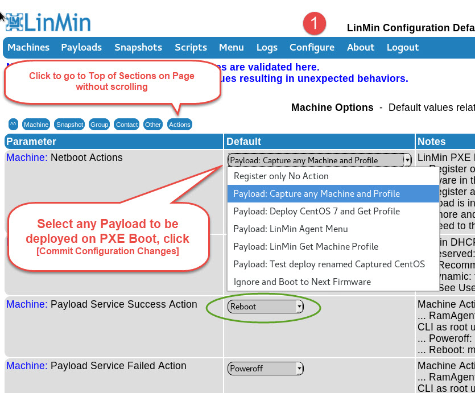Jump to the Contact section pill
475x393 pixels.
coord(126,125)
